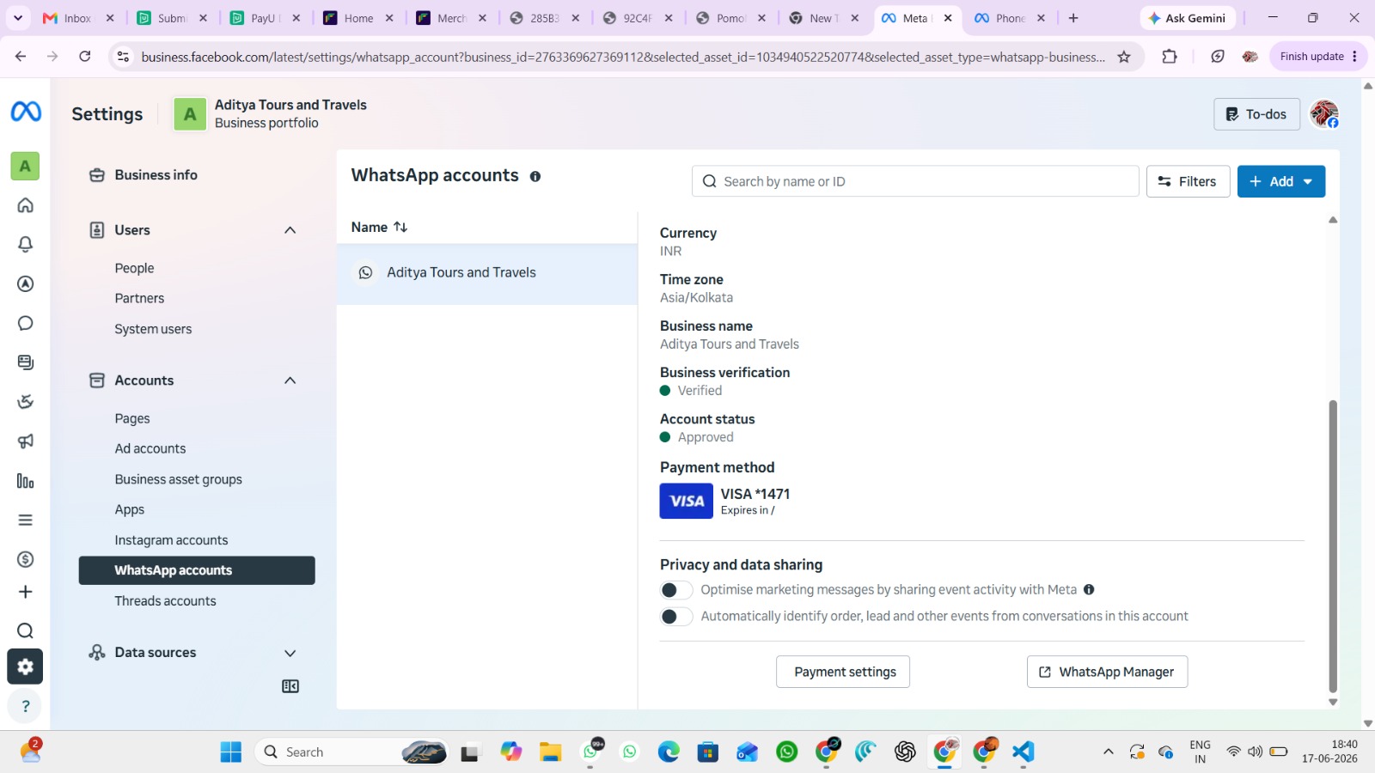
Task: Open Apps under Accounts
Action: (130, 509)
